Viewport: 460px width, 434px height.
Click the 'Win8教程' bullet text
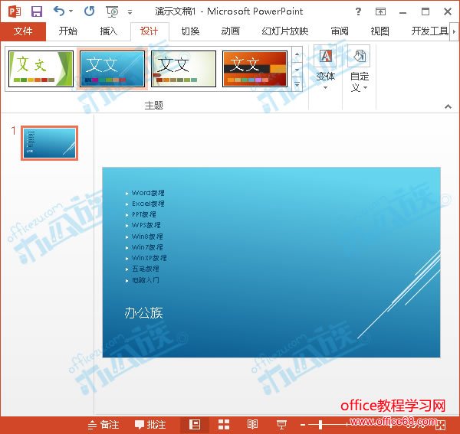click(x=147, y=237)
